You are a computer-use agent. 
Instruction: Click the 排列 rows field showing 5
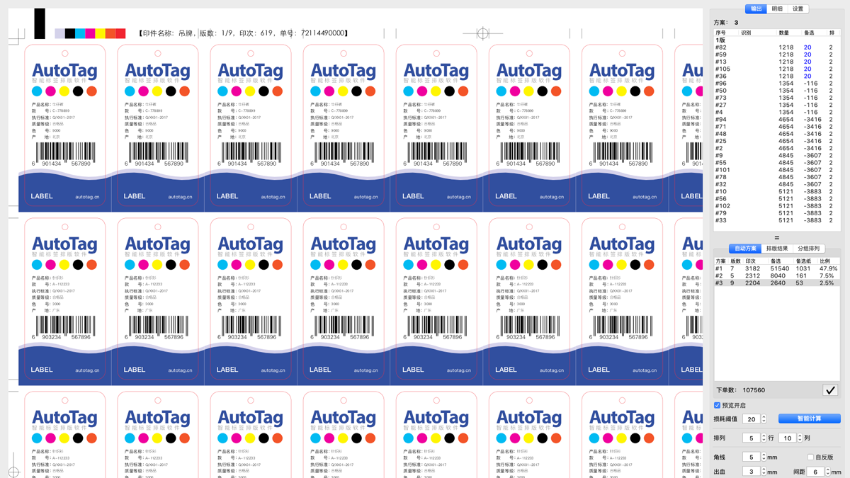tap(751, 438)
